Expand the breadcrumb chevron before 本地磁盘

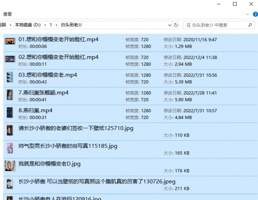[x=10, y=25]
